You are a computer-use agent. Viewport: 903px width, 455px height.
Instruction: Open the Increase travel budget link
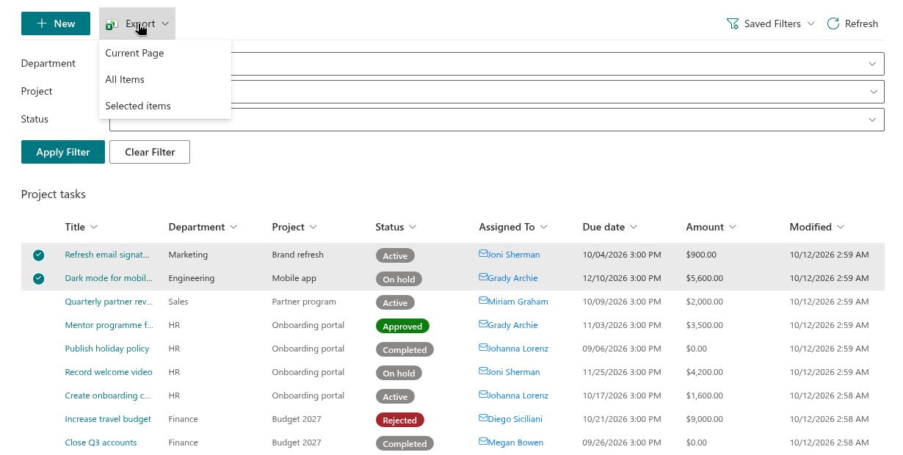(108, 419)
